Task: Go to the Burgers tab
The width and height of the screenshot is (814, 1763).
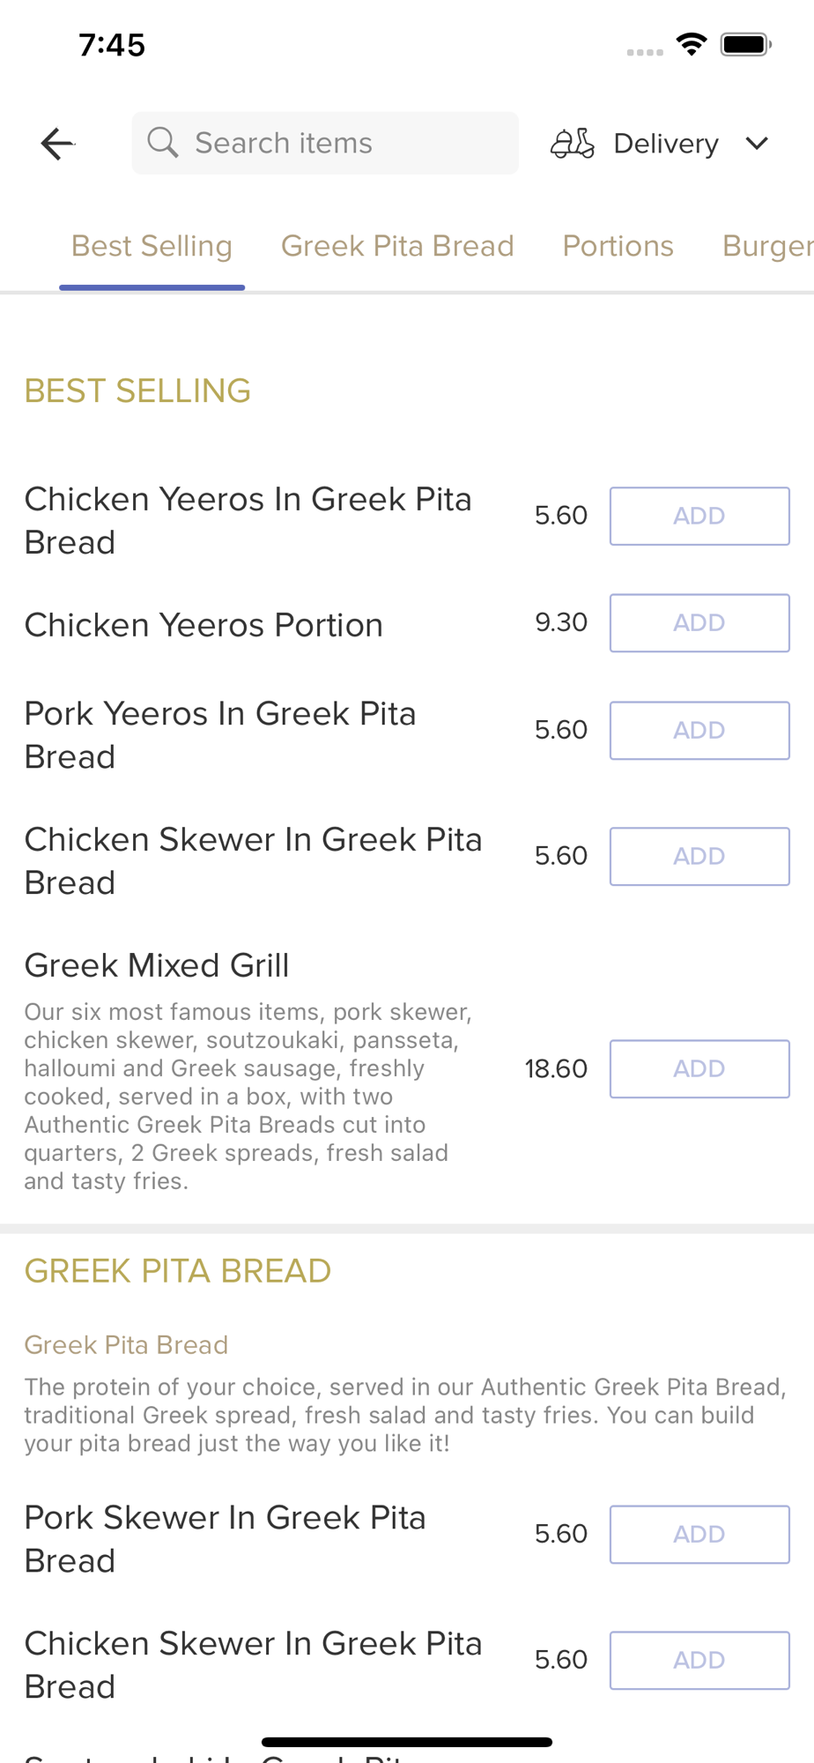Action: (x=766, y=246)
